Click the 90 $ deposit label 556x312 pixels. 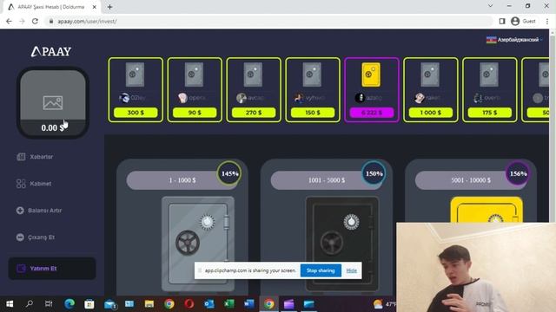(x=195, y=113)
